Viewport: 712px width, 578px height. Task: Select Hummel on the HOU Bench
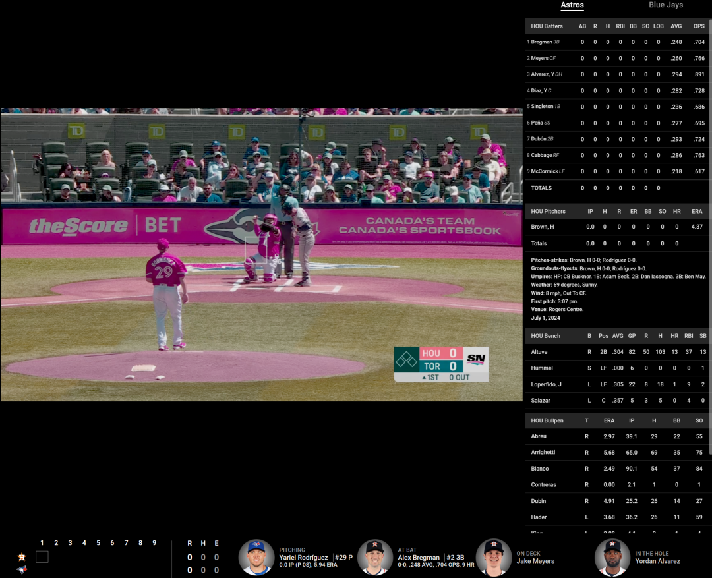click(x=542, y=368)
